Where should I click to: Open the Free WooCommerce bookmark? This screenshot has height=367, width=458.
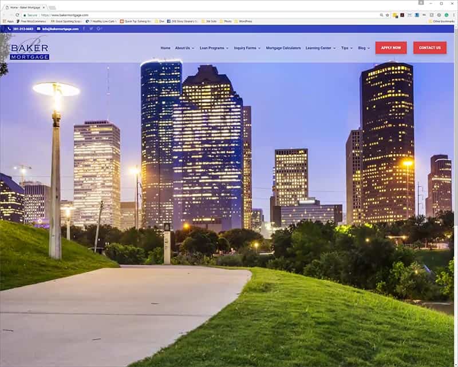pos(31,21)
